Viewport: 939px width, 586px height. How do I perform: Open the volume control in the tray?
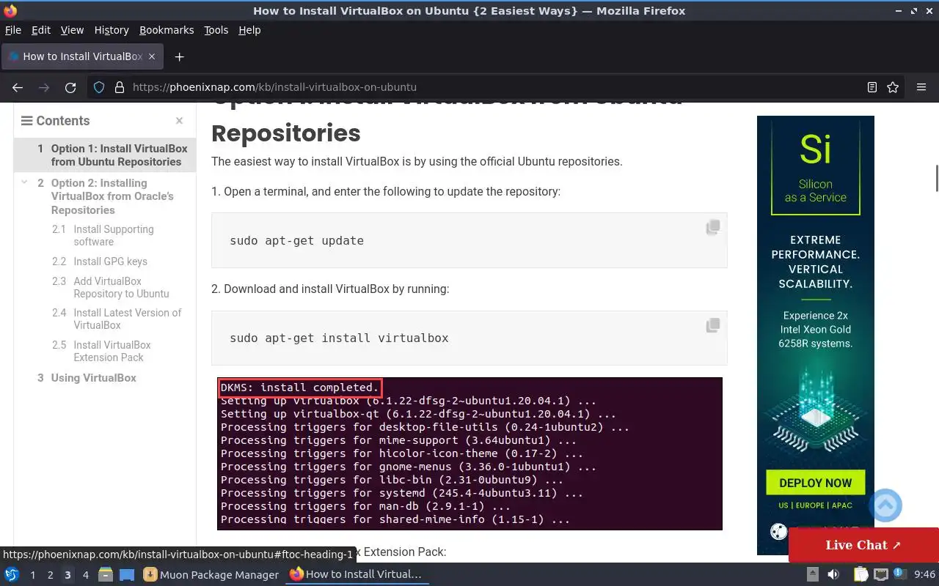[x=833, y=575]
